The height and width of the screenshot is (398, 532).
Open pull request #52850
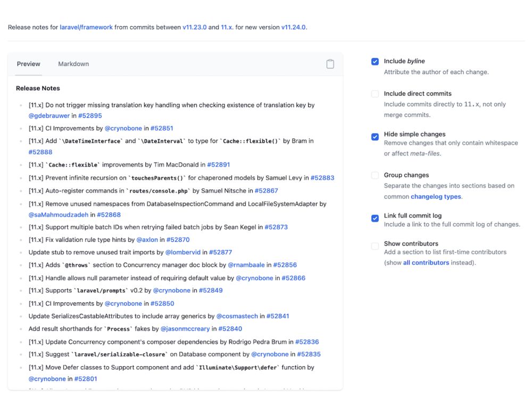(x=162, y=303)
